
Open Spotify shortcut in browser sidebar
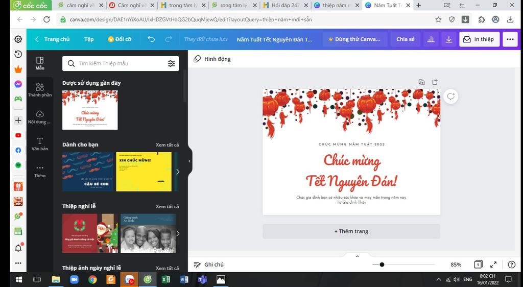18,165
